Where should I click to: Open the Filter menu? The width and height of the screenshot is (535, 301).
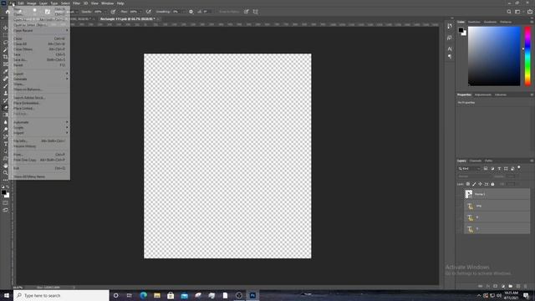(x=76, y=3)
